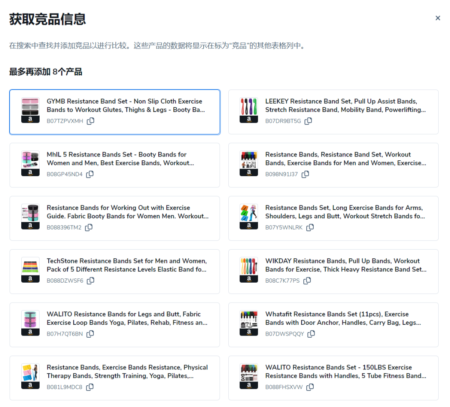Click ASIN text B081L9MDC8
The width and height of the screenshot is (450, 407).
point(65,387)
